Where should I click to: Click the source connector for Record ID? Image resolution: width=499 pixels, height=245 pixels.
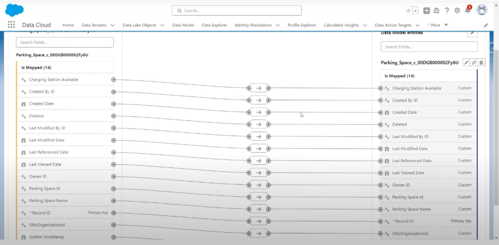coord(114,213)
